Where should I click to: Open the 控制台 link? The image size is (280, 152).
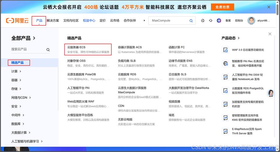[x=239, y=21]
